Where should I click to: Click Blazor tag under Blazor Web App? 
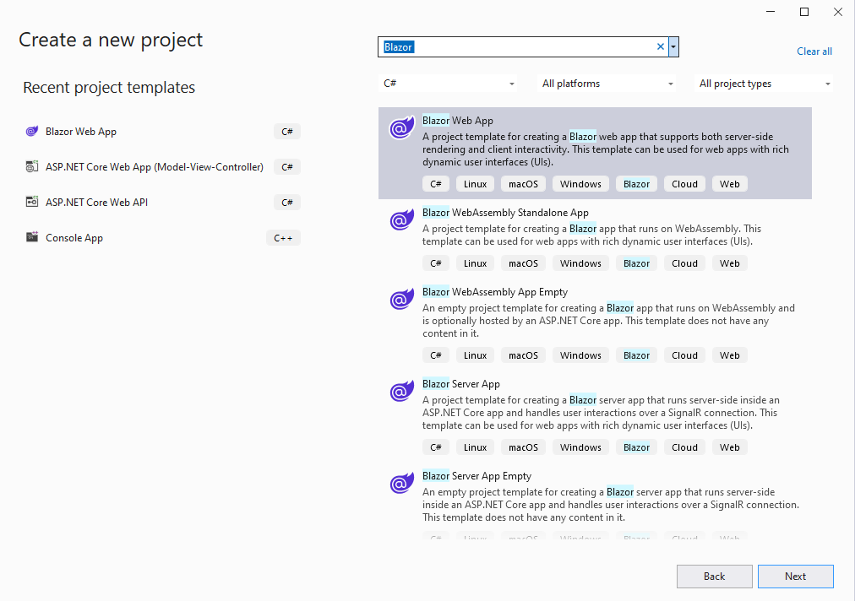tap(636, 184)
